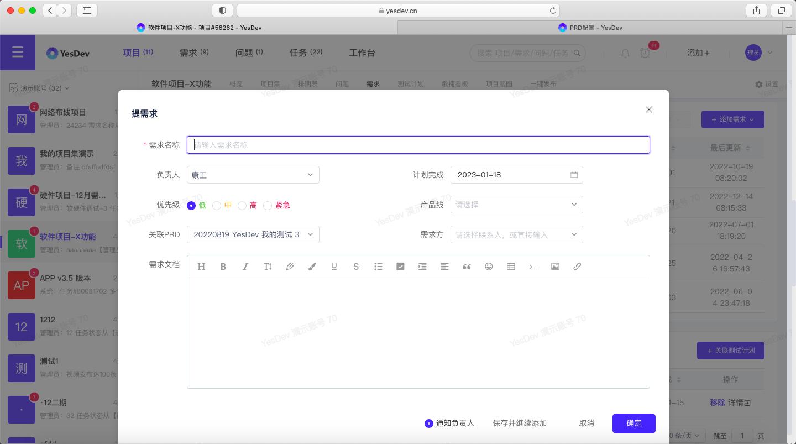796x444 pixels.
Task: Insert a table into the requirement document
Action: pyautogui.click(x=511, y=267)
